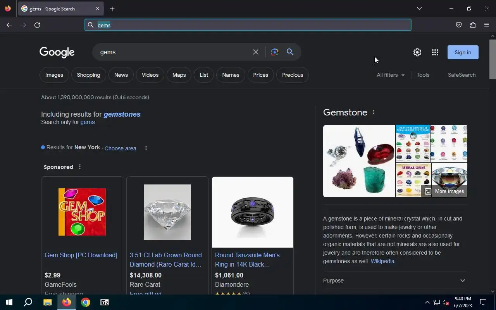The image size is (496, 310).
Task: Launch Google Chrome from taskbar
Action: (86, 302)
